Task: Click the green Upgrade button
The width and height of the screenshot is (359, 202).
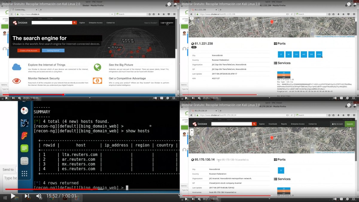Action: (350, 124)
